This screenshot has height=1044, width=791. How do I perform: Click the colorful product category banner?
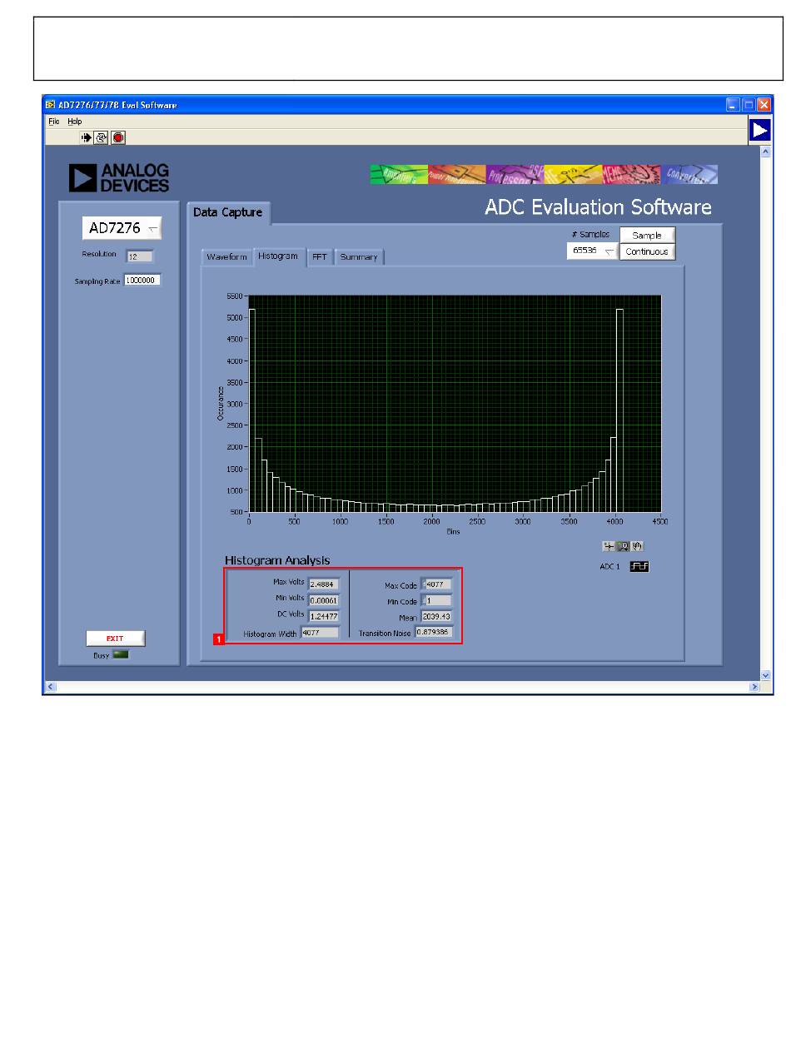[544, 174]
